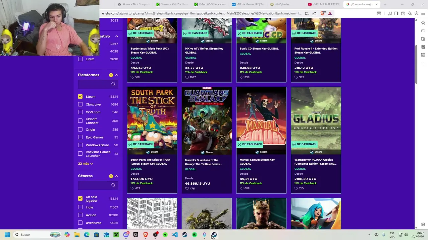428x240 pixels.
Task: Click the Brave Rewards triangle icon
Action: pyautogui.click(x=330, y=13)
